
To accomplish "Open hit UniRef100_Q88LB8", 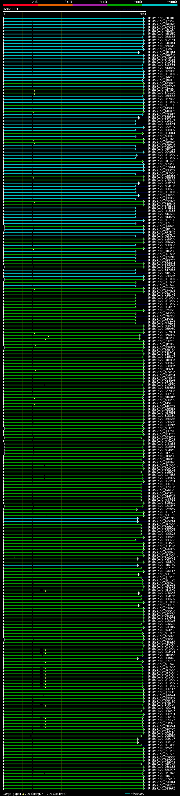I will tap(161, 37).
